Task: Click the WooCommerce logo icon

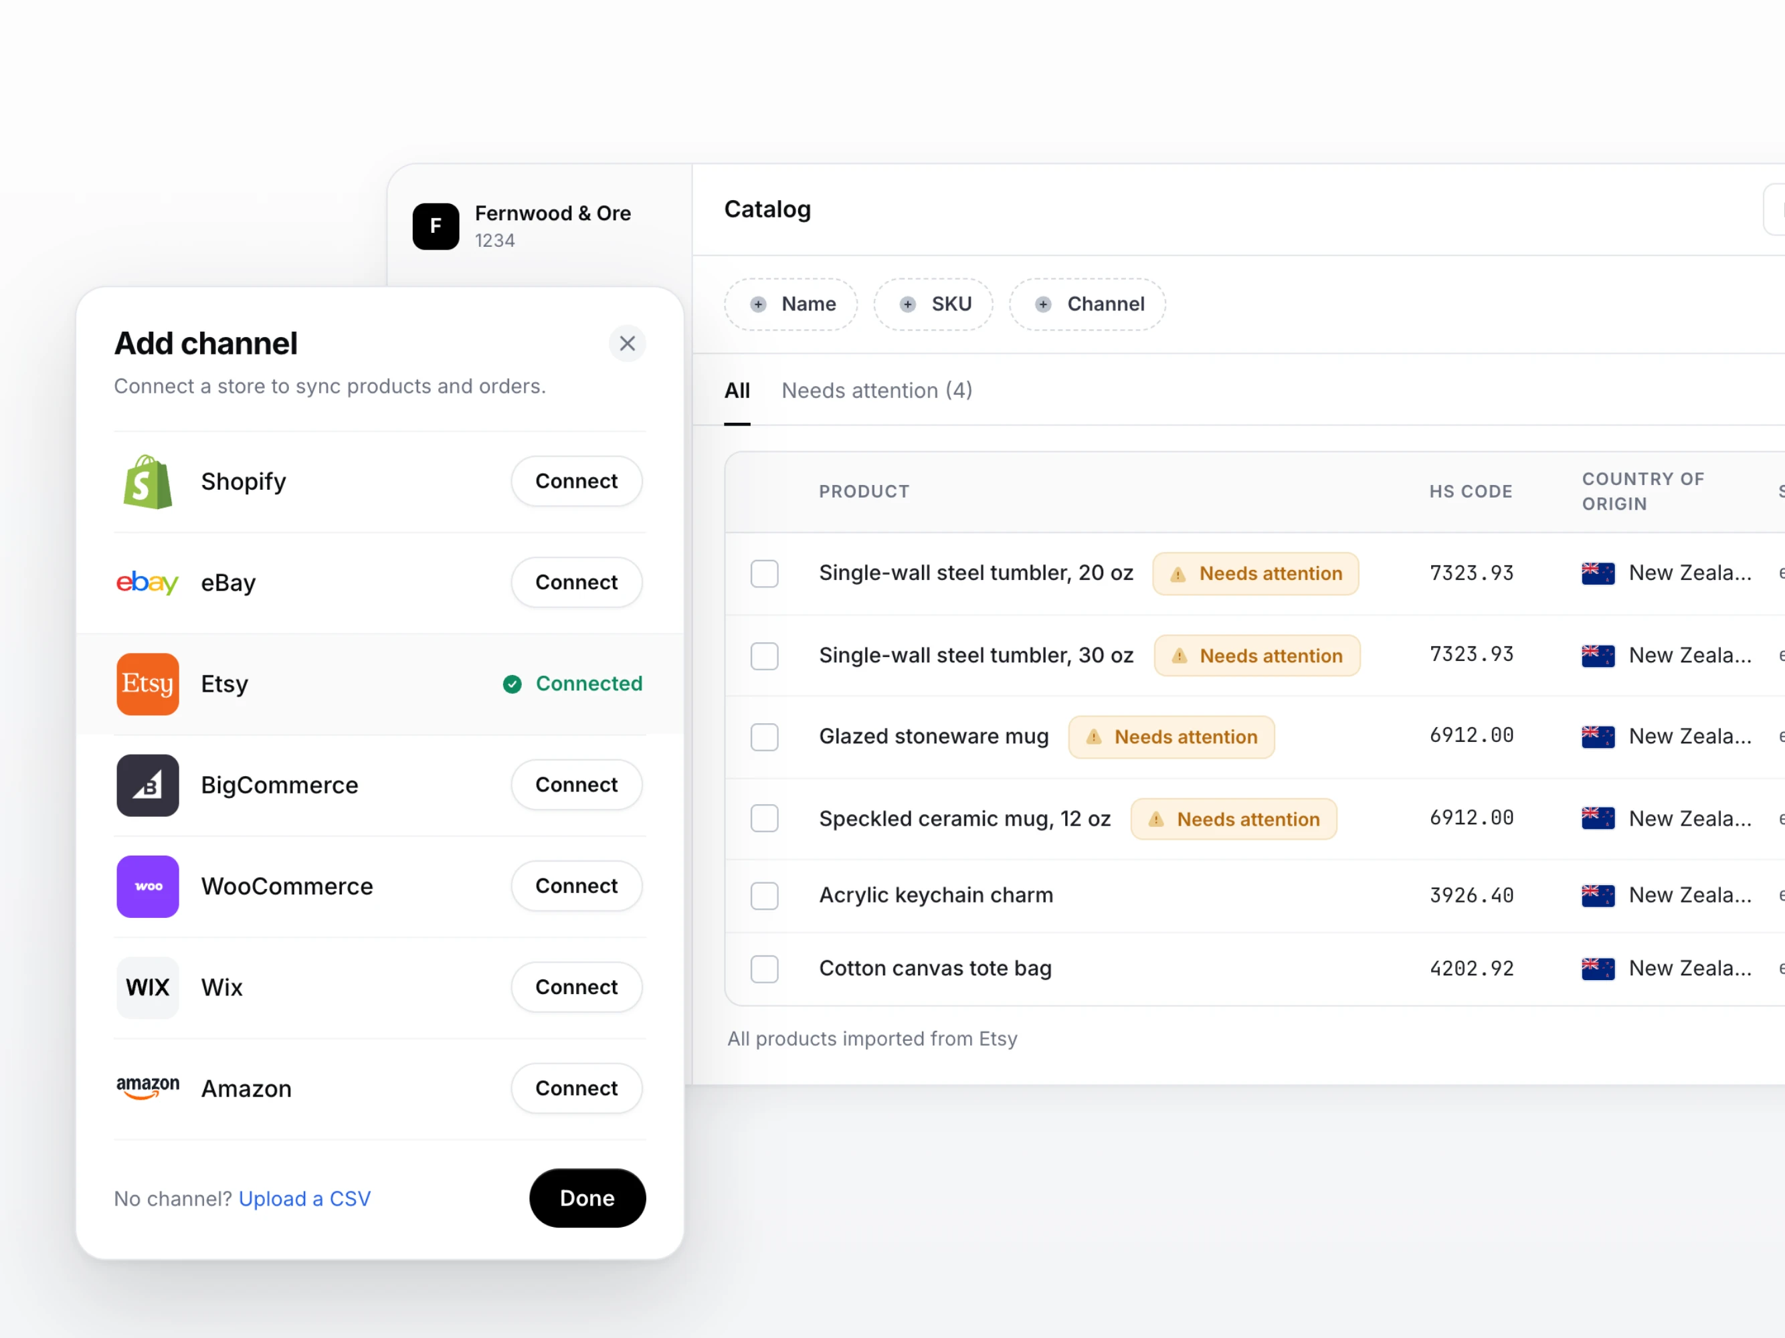Action: pos(148,887)
